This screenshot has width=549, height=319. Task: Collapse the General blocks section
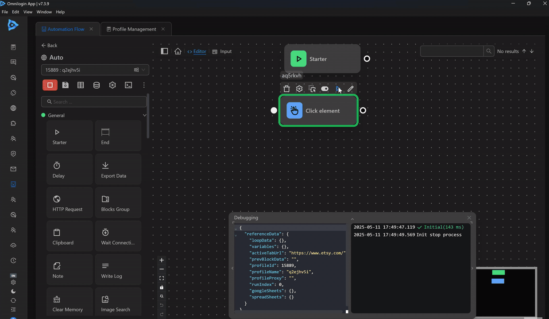coord(144,115)
